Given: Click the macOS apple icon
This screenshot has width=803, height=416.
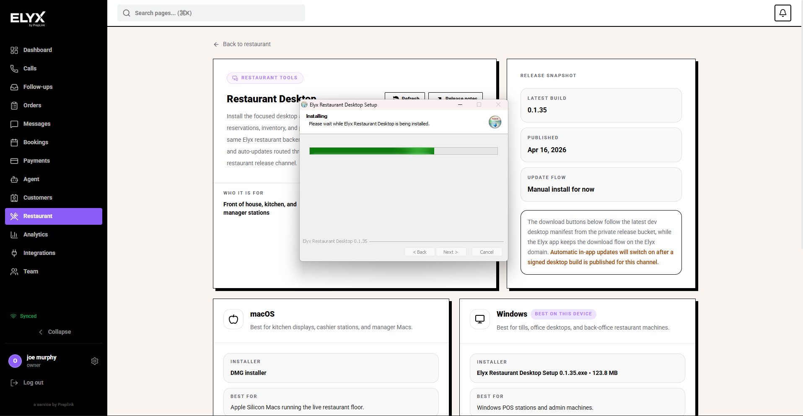Looking at the screenshot, I should pos(233,320).
